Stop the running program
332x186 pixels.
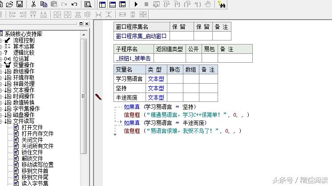146,4
